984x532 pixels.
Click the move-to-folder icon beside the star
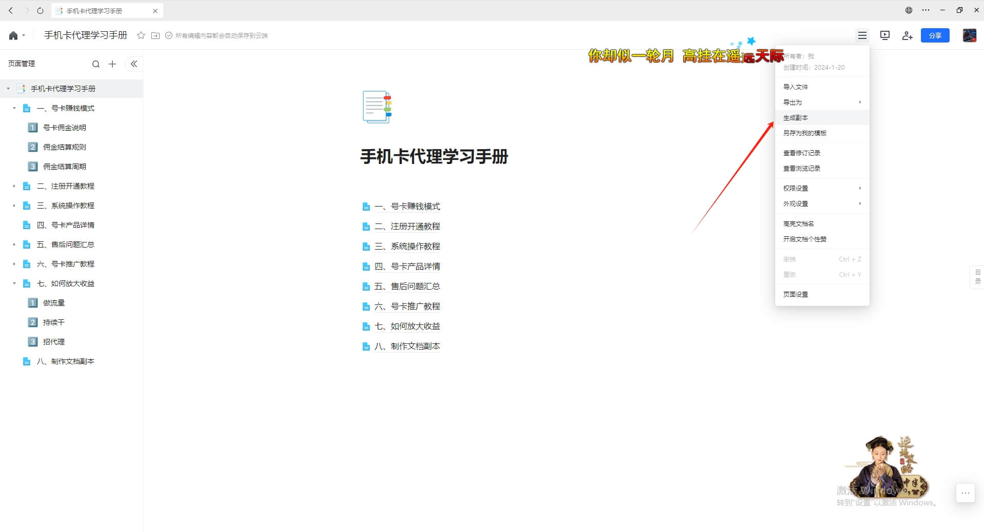155,35
